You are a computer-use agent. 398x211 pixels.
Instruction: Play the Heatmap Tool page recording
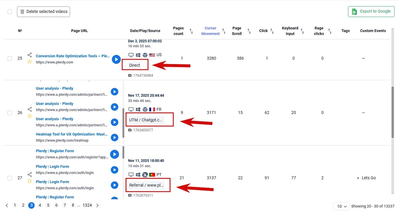coord(114,138)
